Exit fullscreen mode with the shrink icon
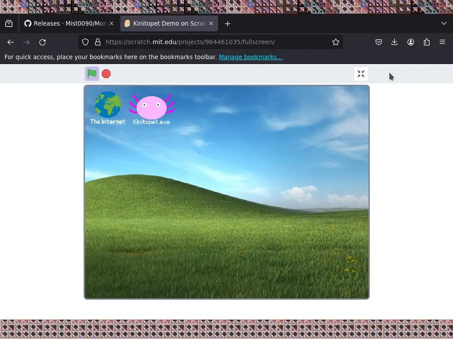Image resolution: width=453 pixels, height=339 pixels. (361, 74)
